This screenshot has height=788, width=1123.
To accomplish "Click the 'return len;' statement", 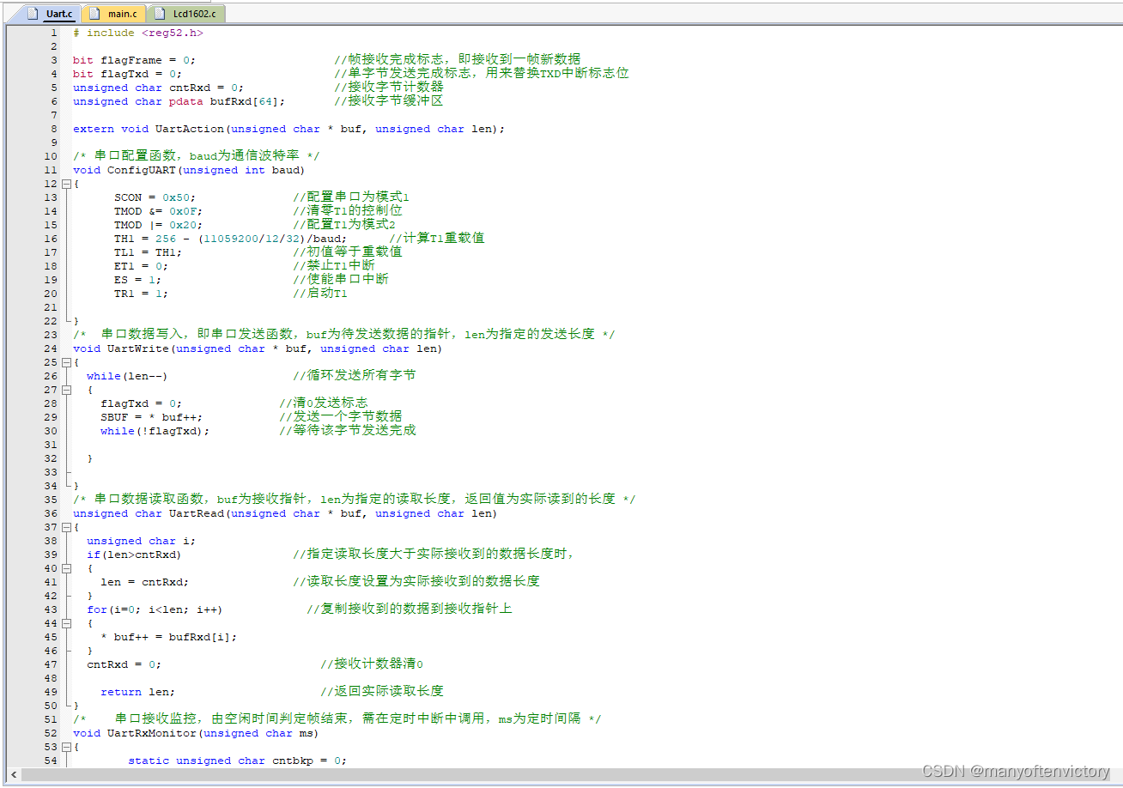I will 137,692.
